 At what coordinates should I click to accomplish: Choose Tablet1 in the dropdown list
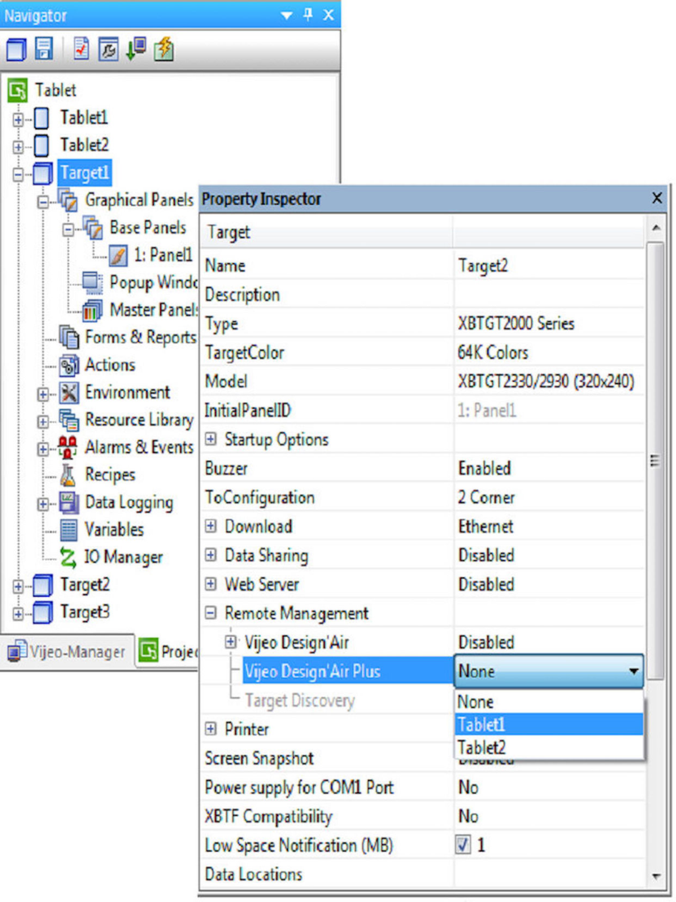(x=550, y=724)
